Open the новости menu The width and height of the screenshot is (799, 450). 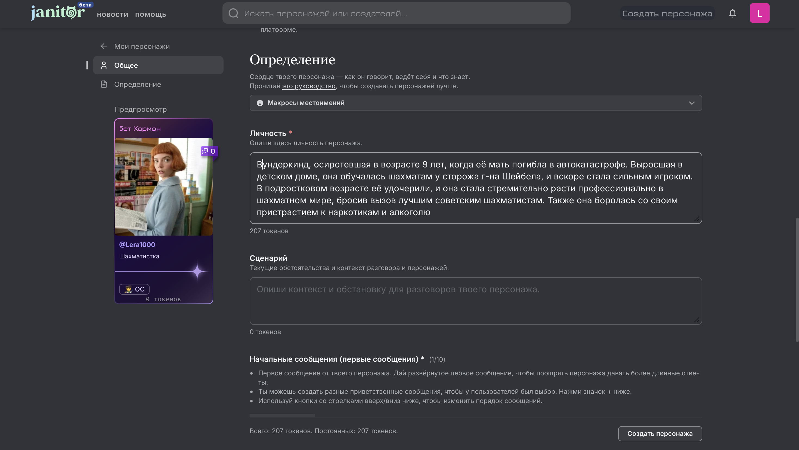pyautogui.click(x=113, y=14)
